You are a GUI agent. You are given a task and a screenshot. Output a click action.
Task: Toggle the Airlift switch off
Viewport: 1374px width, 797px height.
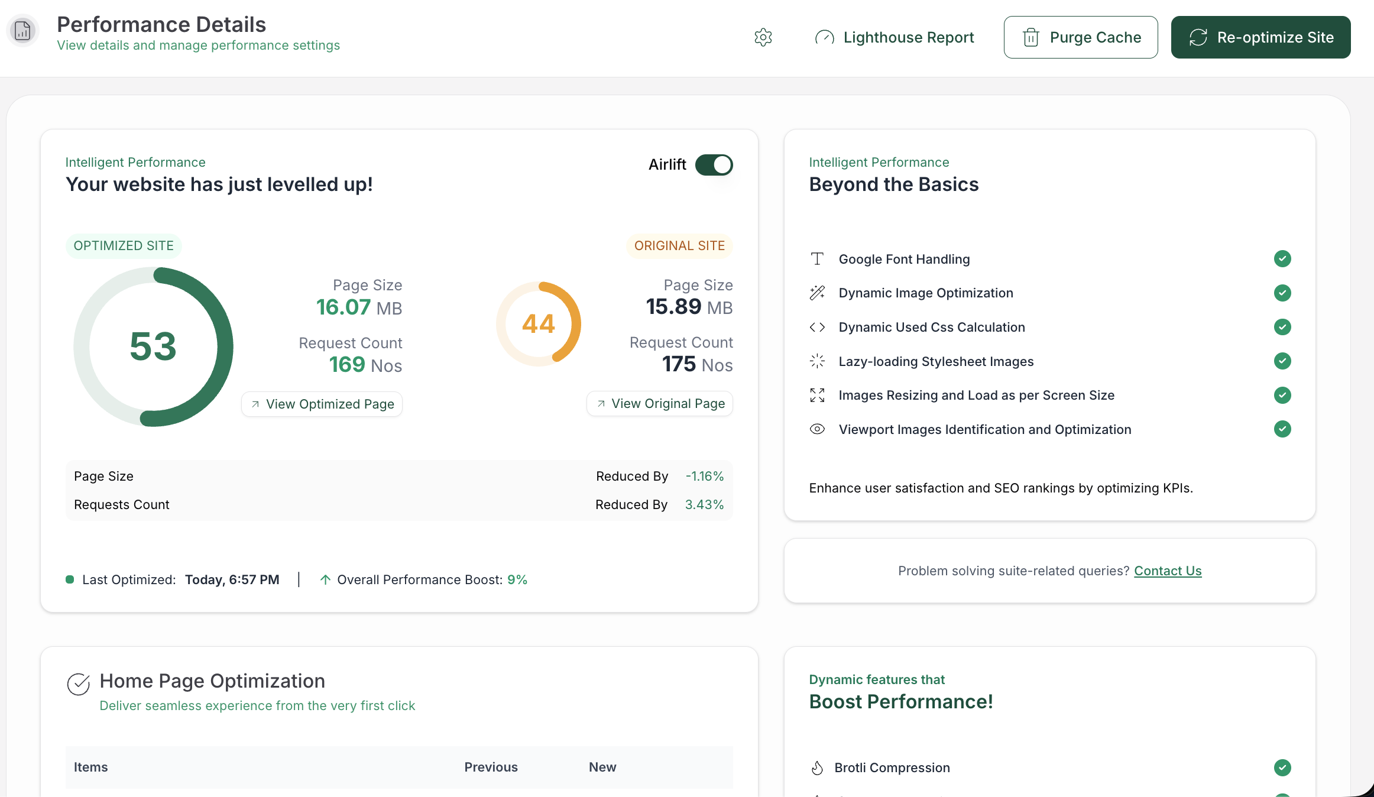point(714,165)
